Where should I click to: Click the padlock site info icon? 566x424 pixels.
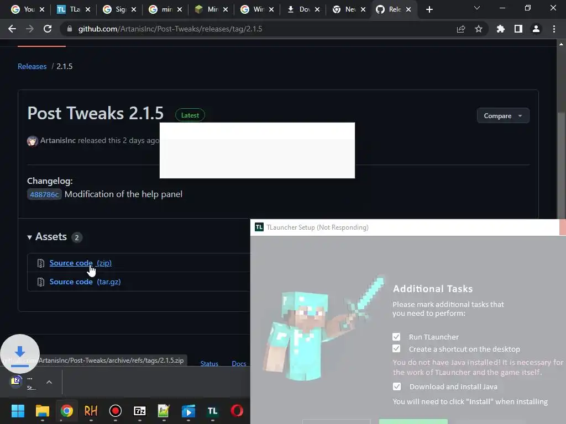pyautogui.click(x=70, y=29)
